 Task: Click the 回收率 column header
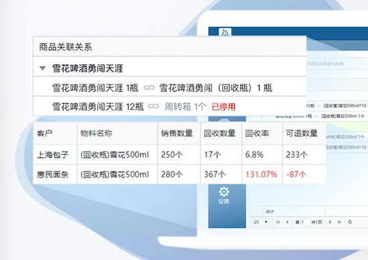click(262, 133)
